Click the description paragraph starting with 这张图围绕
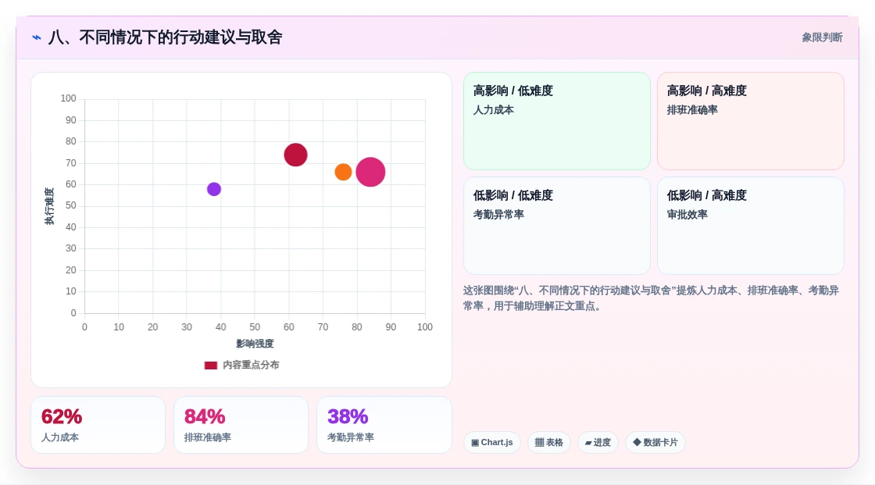Screen dimensions: 875x485 651,298
